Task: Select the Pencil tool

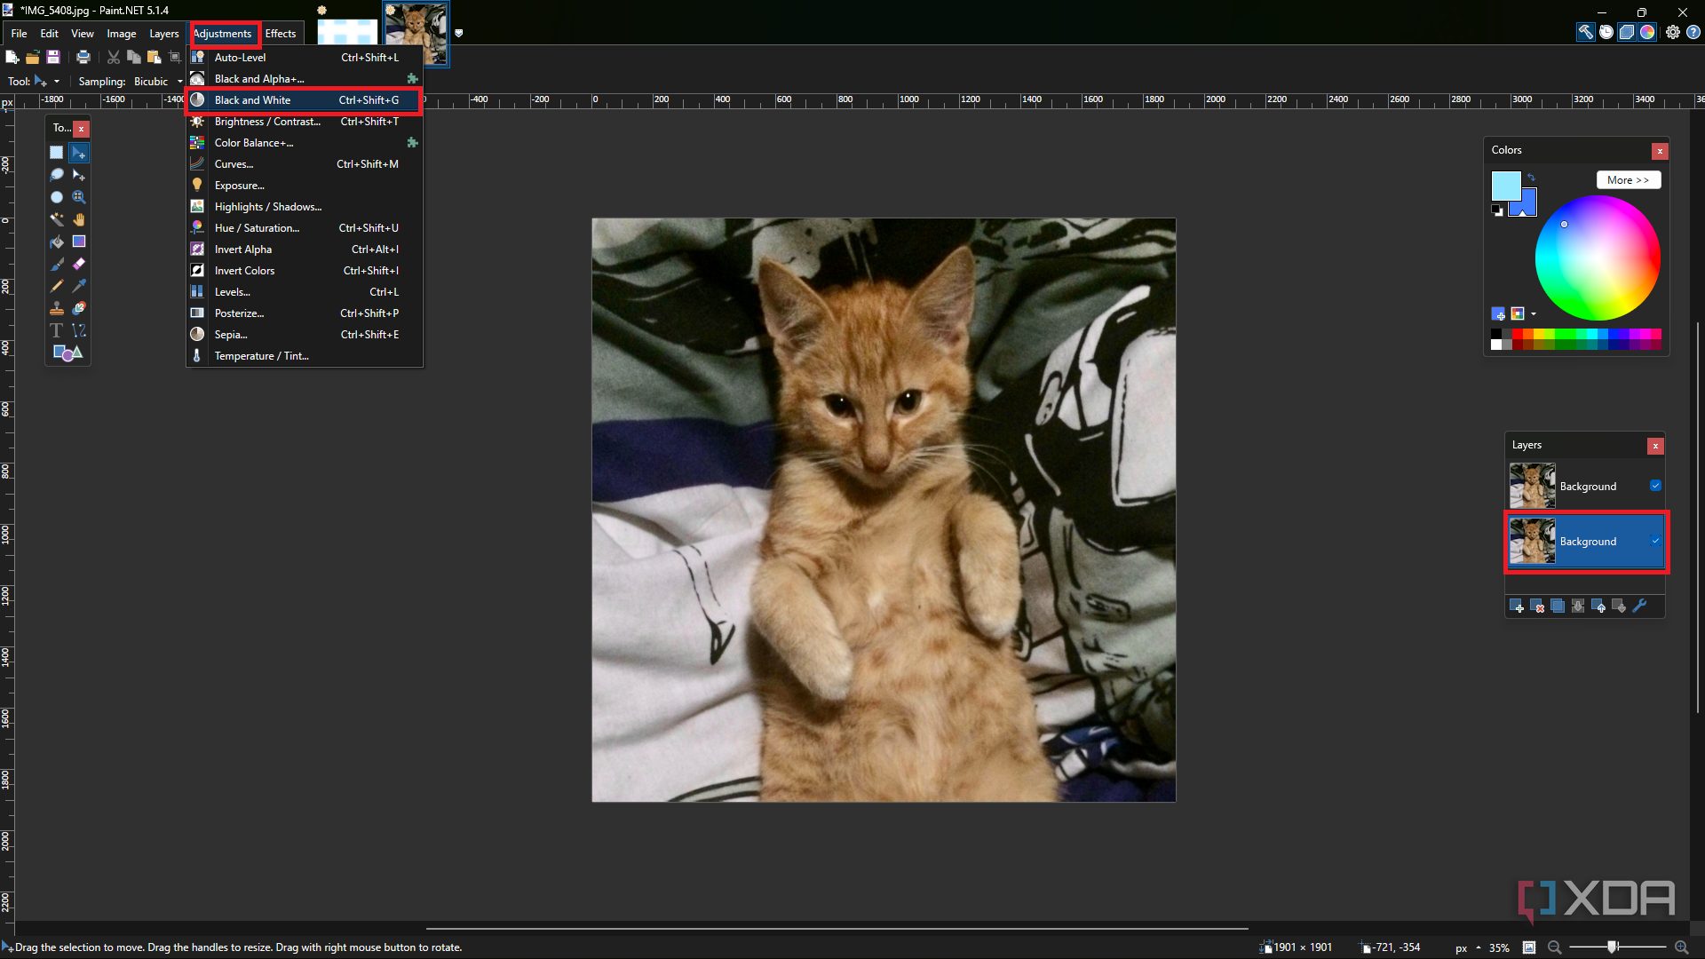Action: 57,286
